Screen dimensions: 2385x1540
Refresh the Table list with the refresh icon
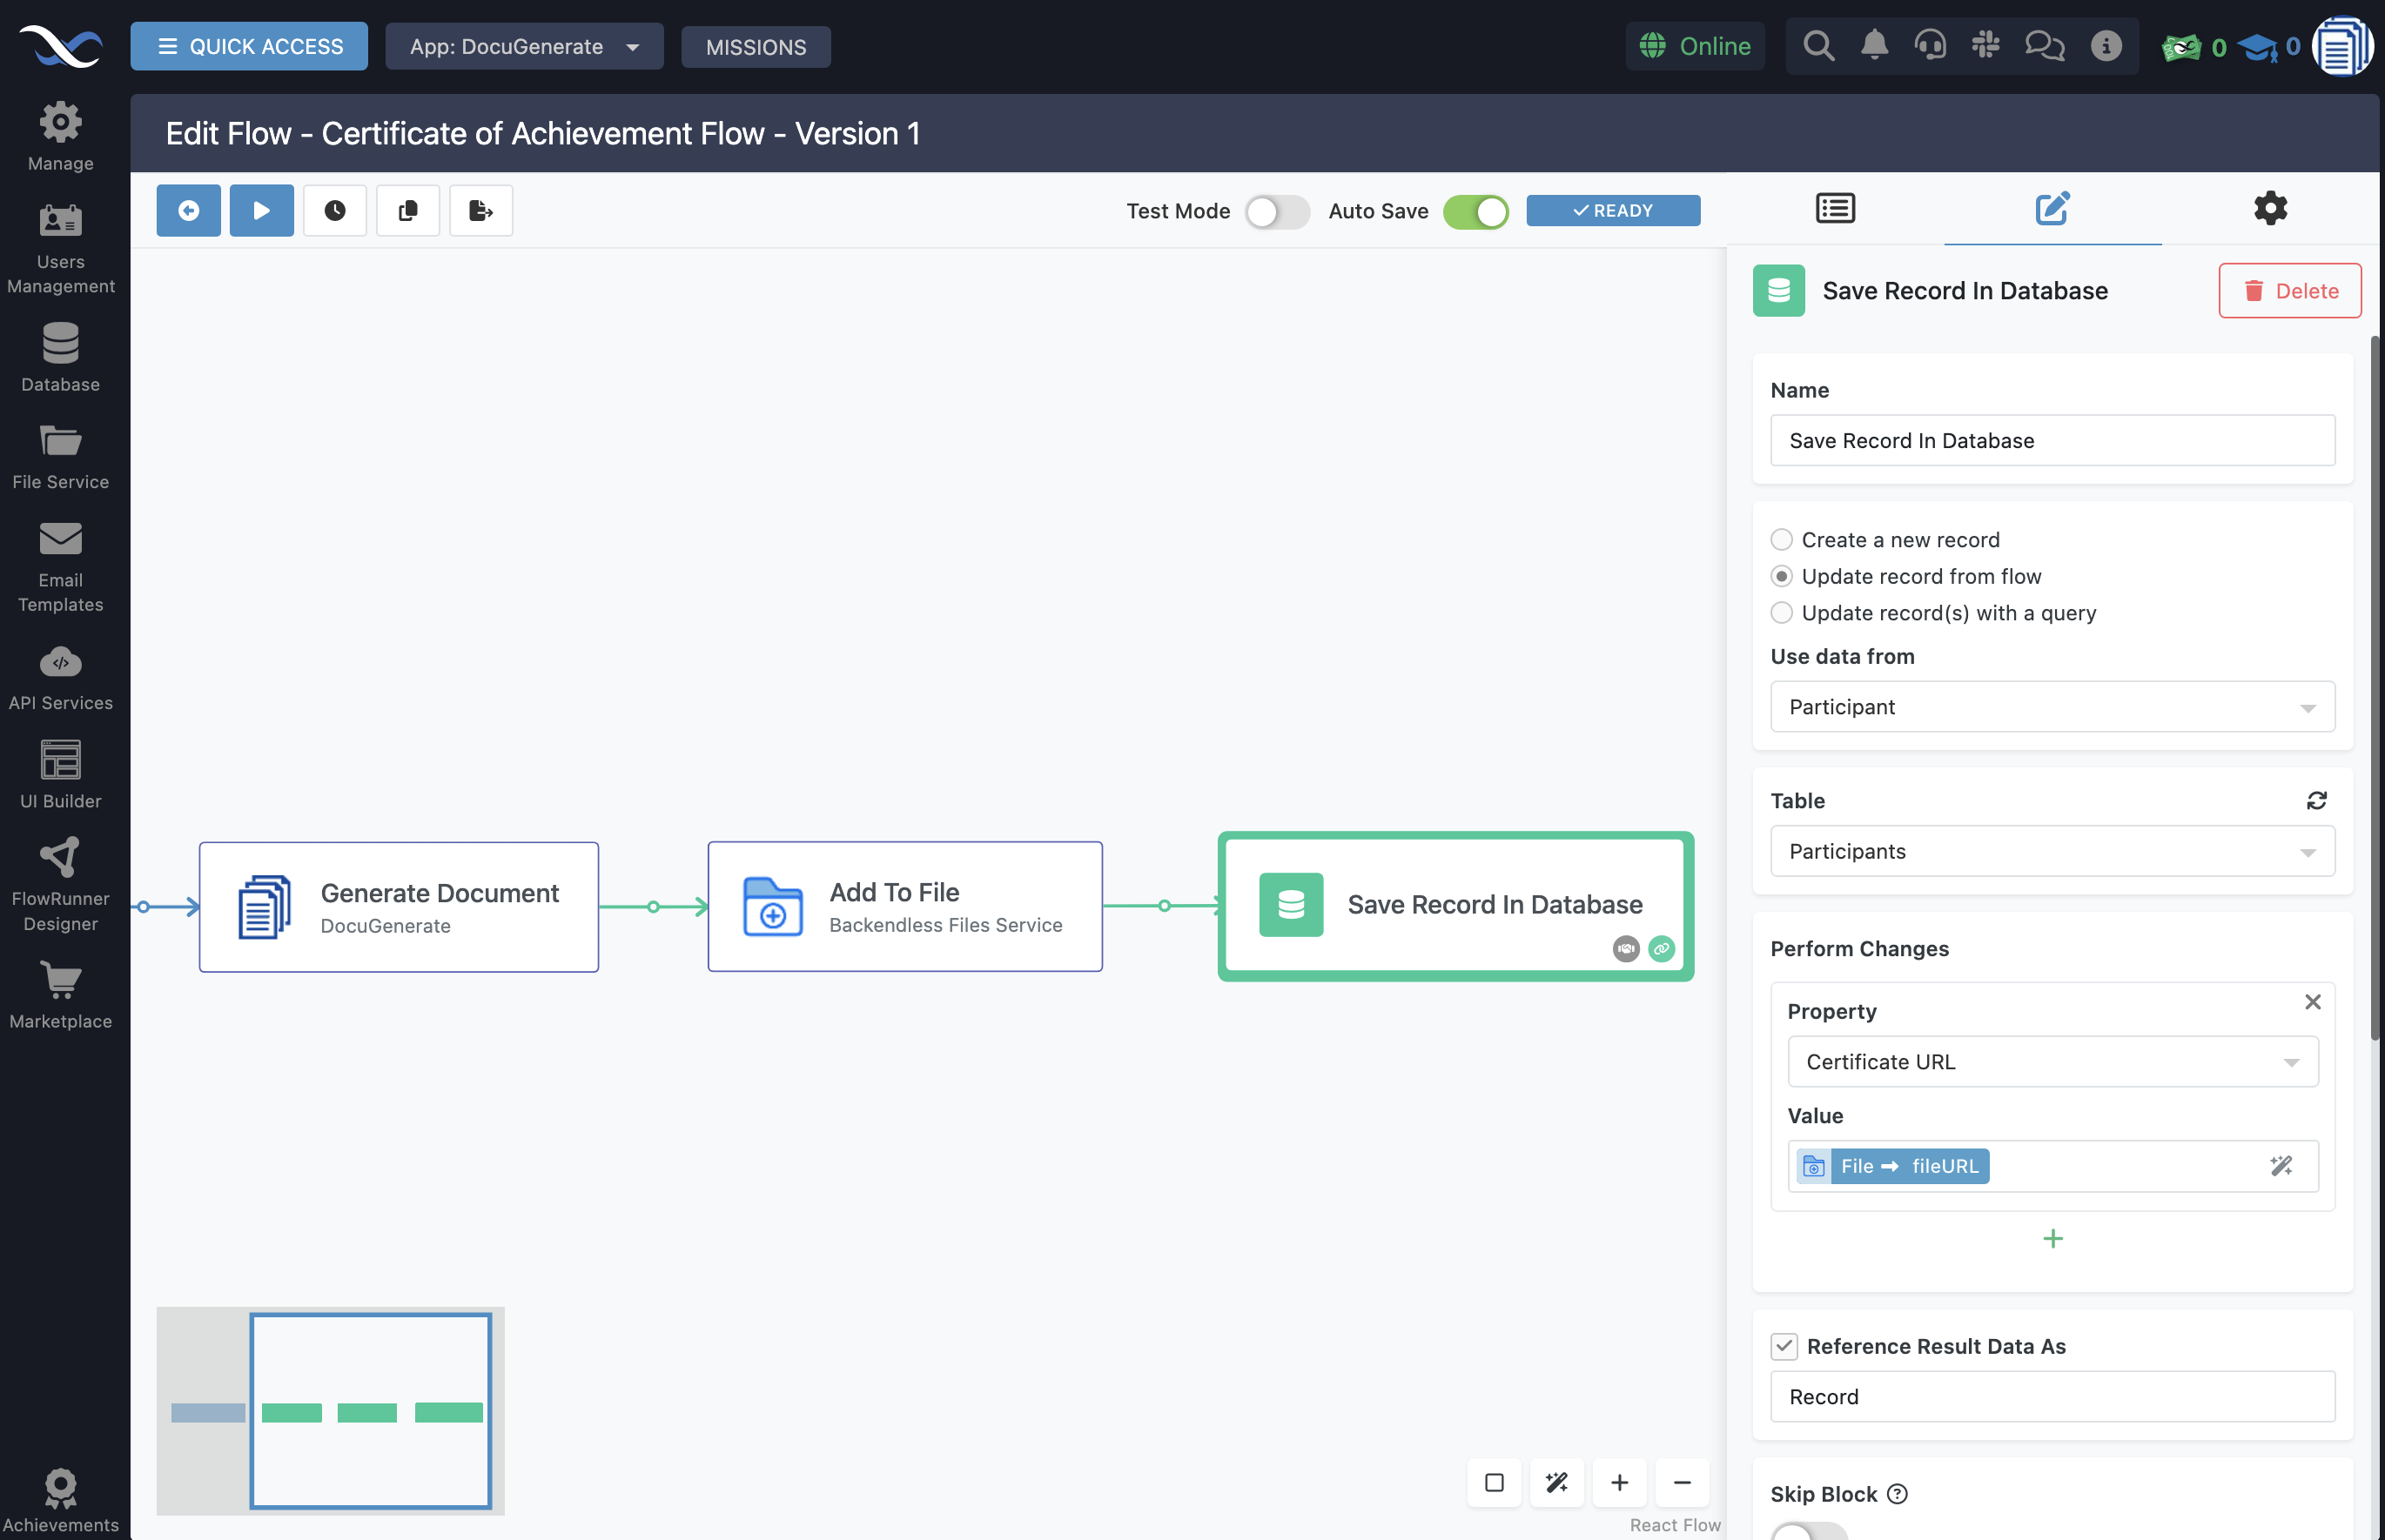click(x=2319, y=800)
